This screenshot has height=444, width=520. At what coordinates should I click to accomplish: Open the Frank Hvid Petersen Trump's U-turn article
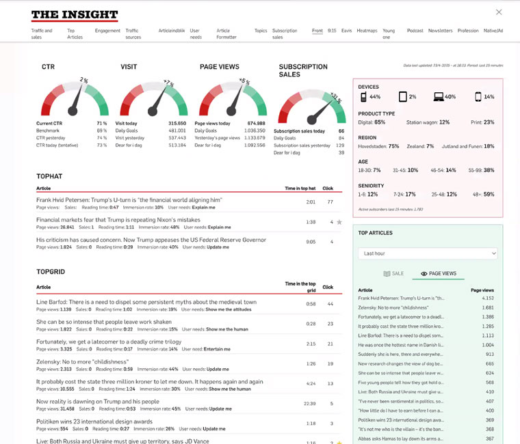tap(129, 200)
